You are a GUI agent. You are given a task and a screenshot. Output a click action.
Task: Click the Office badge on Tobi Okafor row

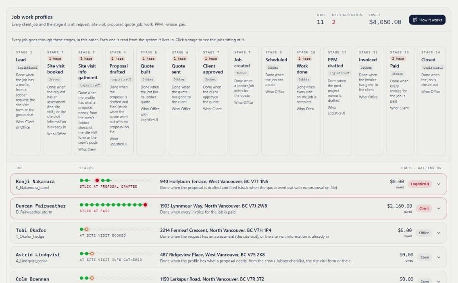(424, 233)
